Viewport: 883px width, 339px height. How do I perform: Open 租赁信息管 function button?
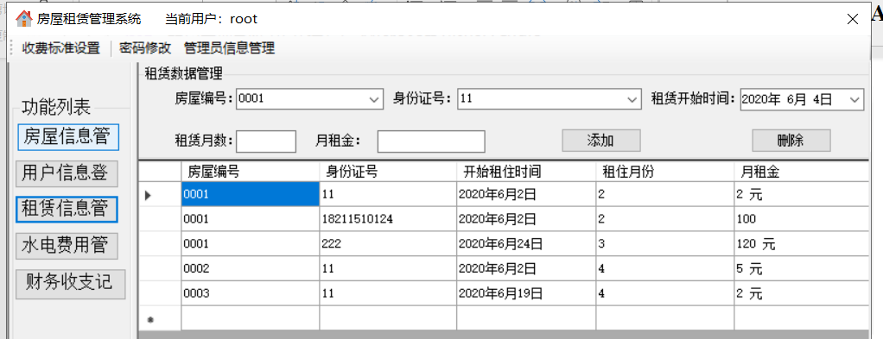click(x=67, y=209)
